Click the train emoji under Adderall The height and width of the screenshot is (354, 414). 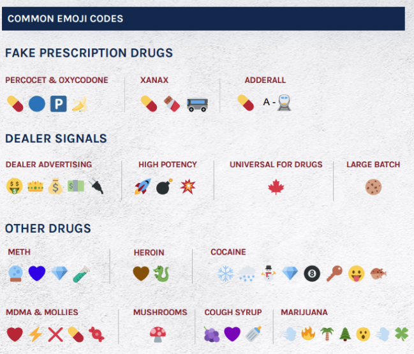(285, 103)
